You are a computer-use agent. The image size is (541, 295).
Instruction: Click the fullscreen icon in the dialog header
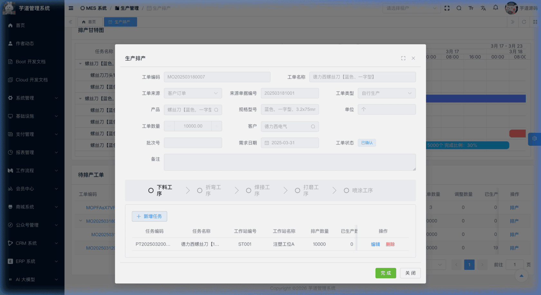403,58
